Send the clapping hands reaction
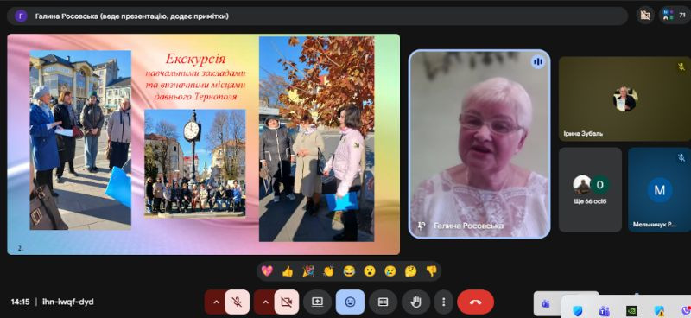Image resolution: width=691 pixels, height=318 pixels. (328, 270)
